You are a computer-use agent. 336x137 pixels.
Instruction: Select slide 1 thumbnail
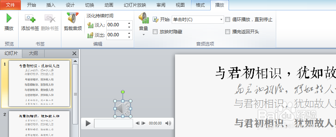[x=39, y=83]
